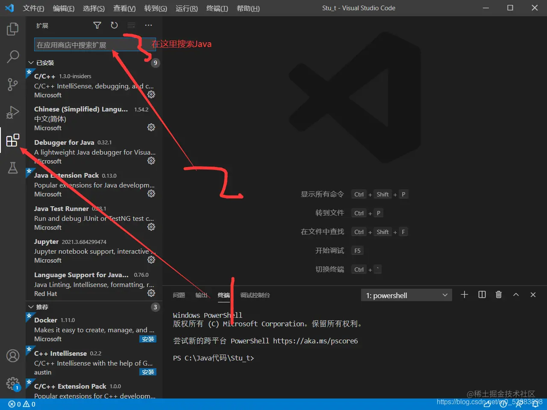The width and height of the screenshot is (547, 410).
Task: Select the C/C++ Extension Pack entry
Action: pyautogui.click(x=94, y=389)
